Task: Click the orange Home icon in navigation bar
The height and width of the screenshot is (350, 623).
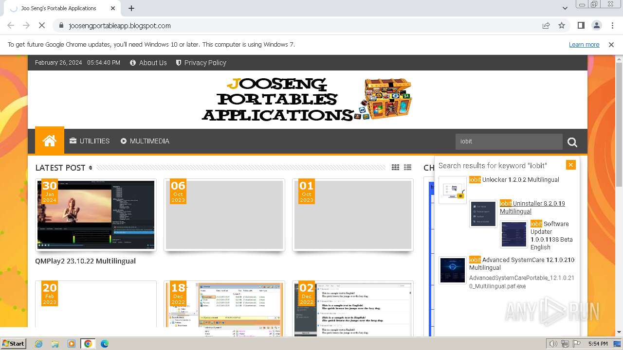Action: pyautogui.click(x=50, y=141)
